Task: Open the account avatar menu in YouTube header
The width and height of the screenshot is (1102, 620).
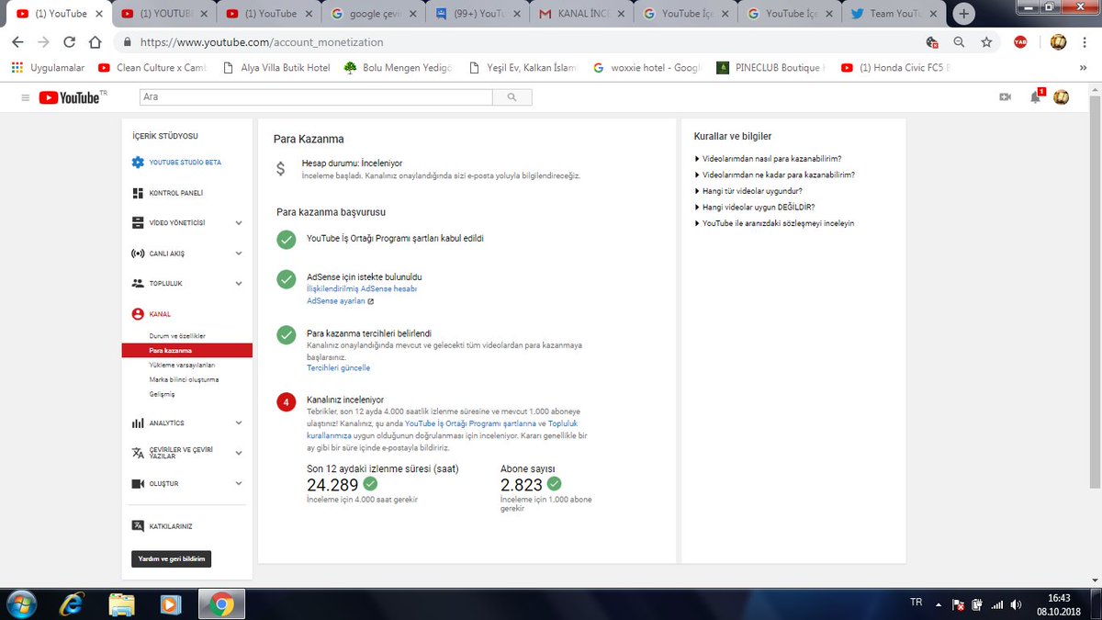Action: pyautogui.click(x=1062, y=97)
